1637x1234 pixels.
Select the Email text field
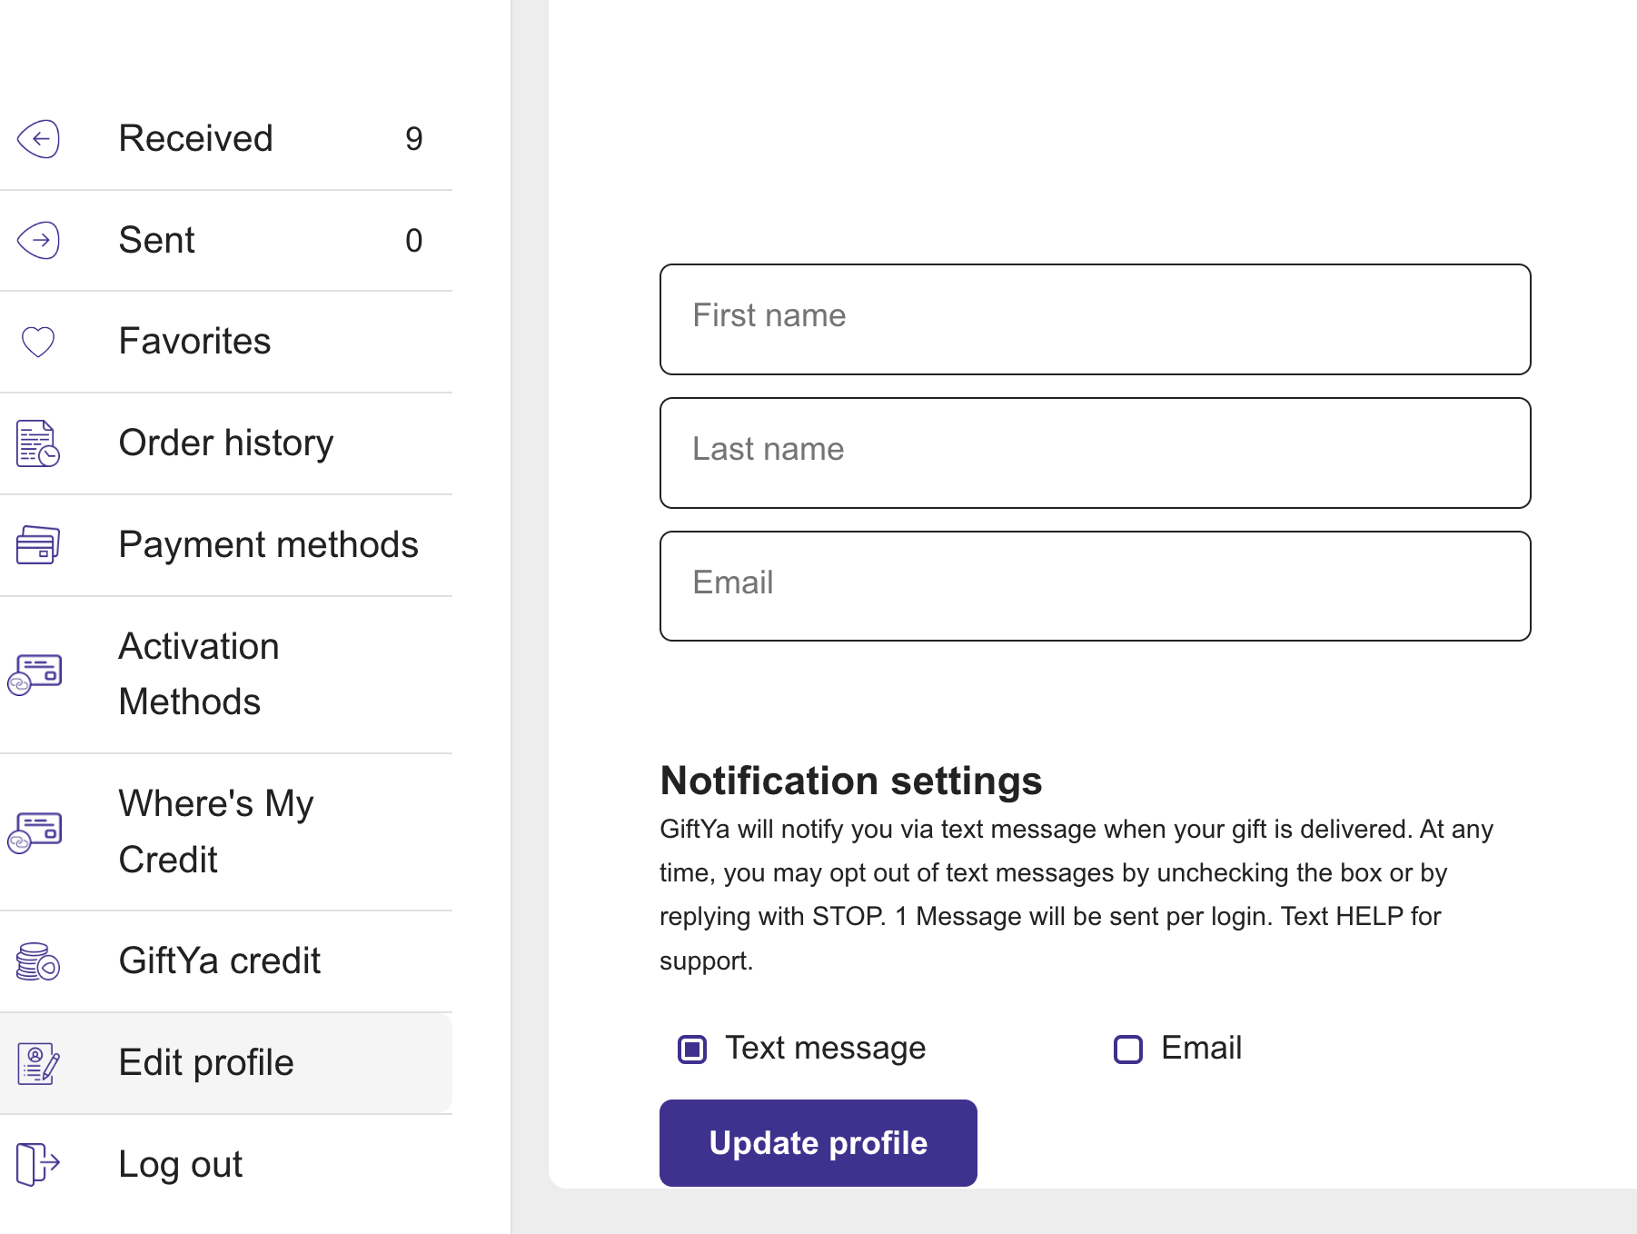pyautogui.click(x=1095, y=586)
